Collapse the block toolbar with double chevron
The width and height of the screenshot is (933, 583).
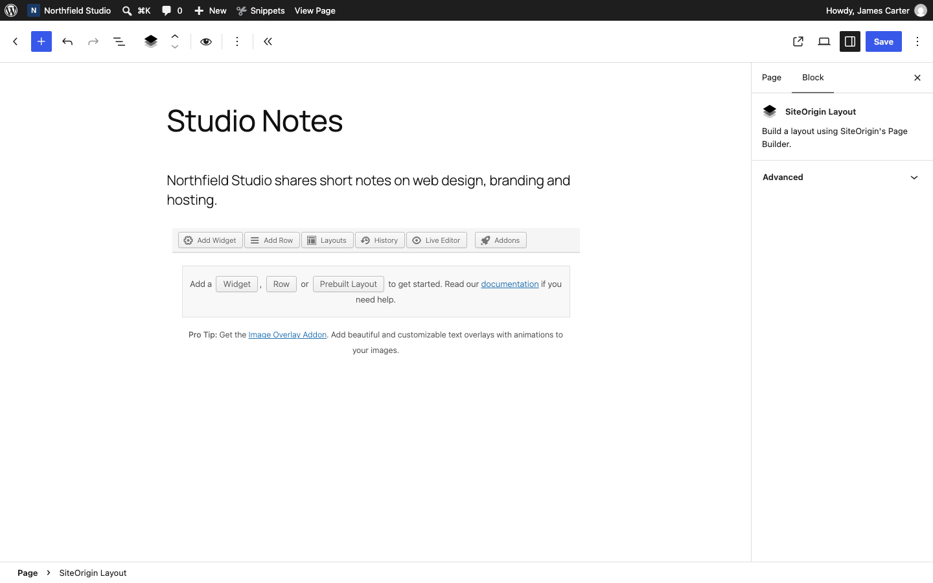[268, 41]
